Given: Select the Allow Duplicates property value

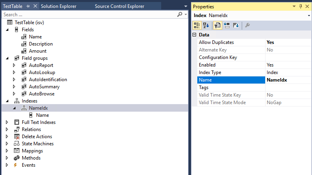Looking at the screenshot, I should point(288,42).
